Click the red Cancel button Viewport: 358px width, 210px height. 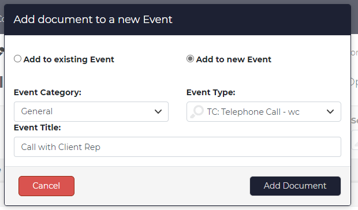click(x=46, y=186)
